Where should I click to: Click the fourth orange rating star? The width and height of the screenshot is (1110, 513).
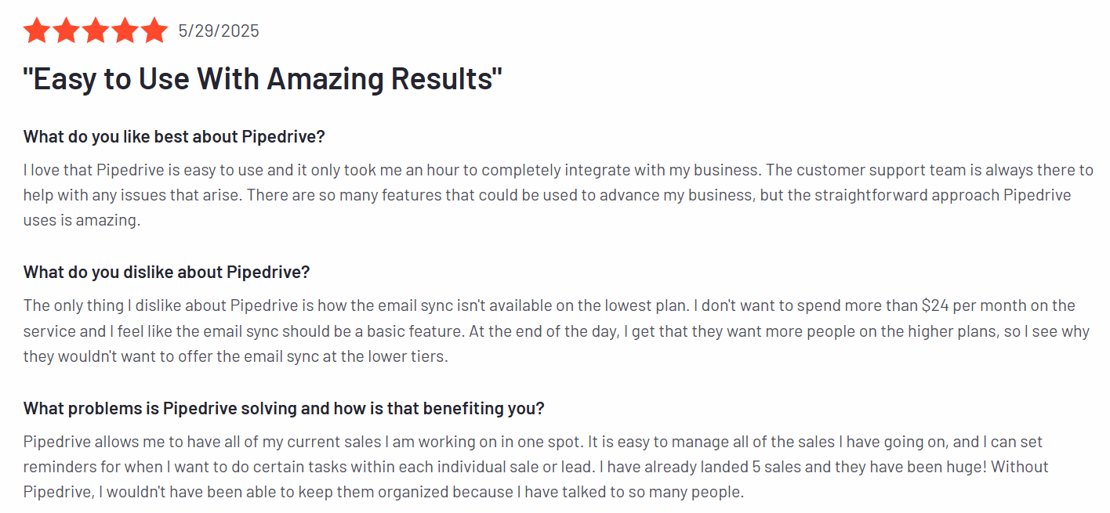tap(125, 31)
